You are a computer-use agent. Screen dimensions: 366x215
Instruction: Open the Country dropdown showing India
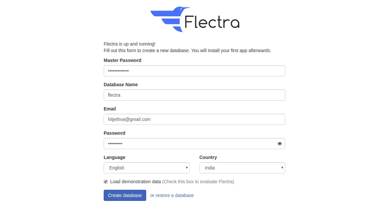pyautogui.click(x=242, y=168)
